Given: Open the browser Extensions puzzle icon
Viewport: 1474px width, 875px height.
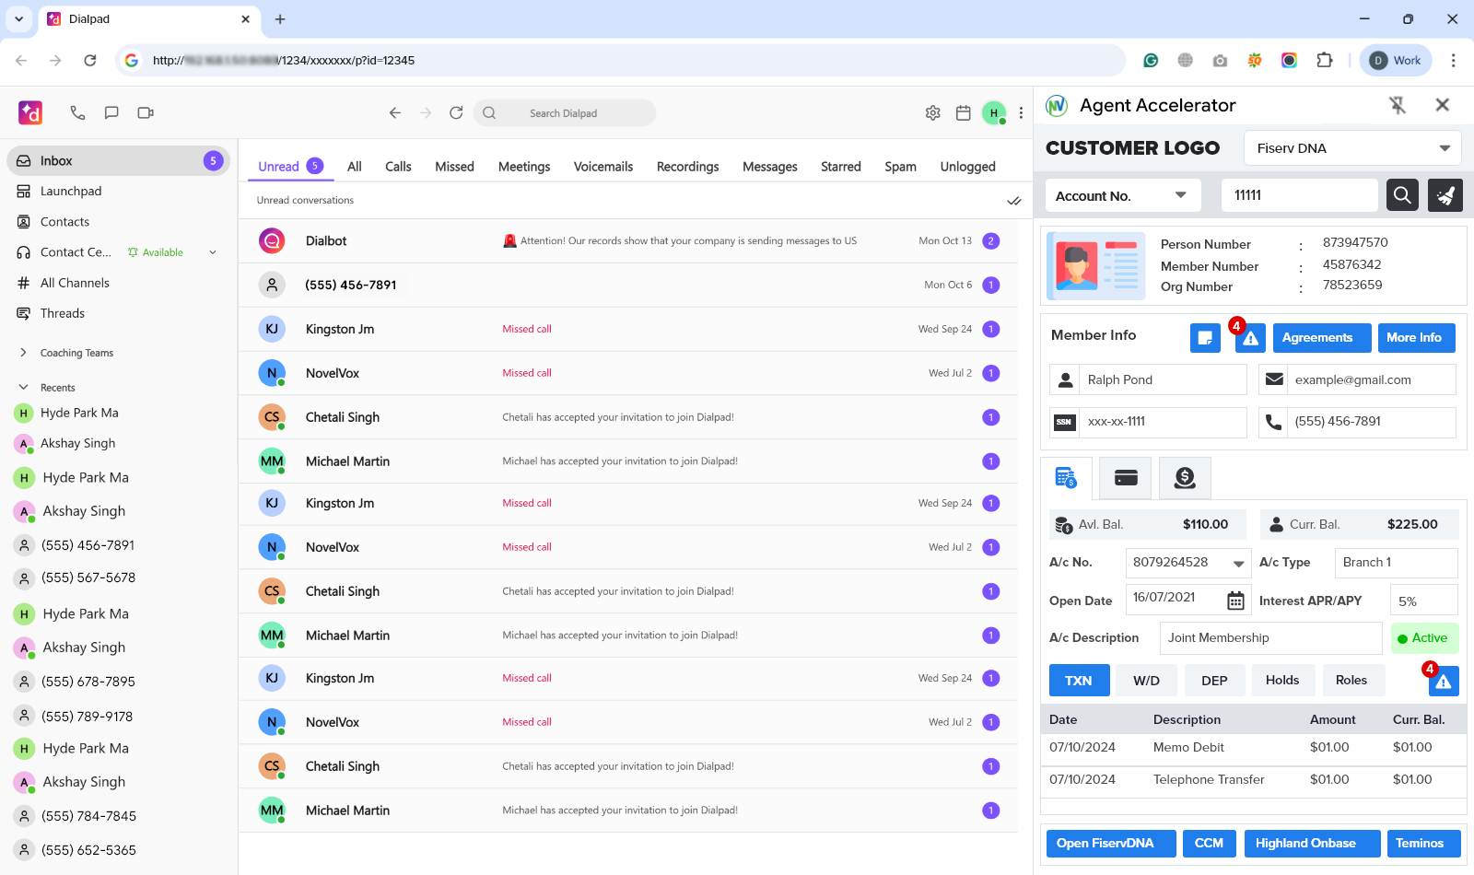Looking at the screenshot, I should click(x=1325, y=61).
